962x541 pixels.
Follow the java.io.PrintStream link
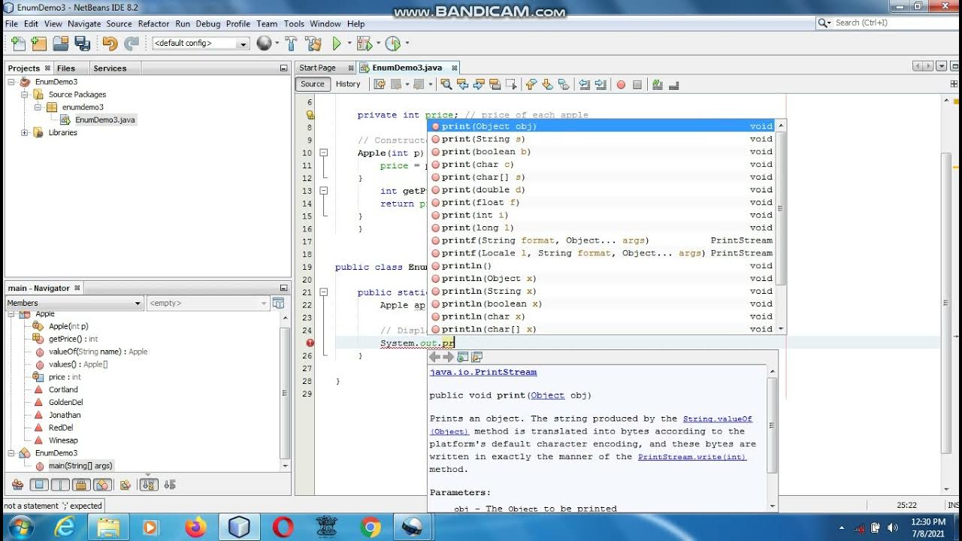(x=483, y=372)
